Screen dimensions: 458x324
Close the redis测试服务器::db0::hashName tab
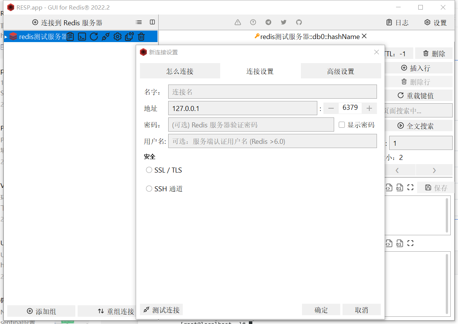[x=364, y=36]
